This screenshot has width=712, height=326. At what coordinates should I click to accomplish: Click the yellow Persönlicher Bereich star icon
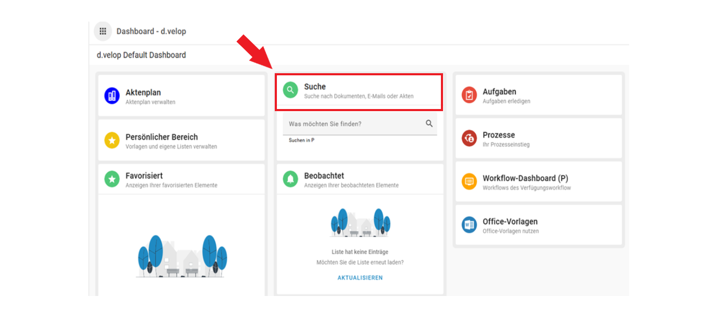112,141
